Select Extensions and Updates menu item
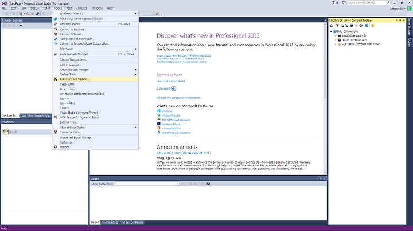413x231 pixels. click(96, 79)
